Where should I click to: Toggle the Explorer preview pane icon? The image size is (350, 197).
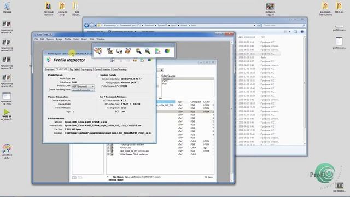295,32
